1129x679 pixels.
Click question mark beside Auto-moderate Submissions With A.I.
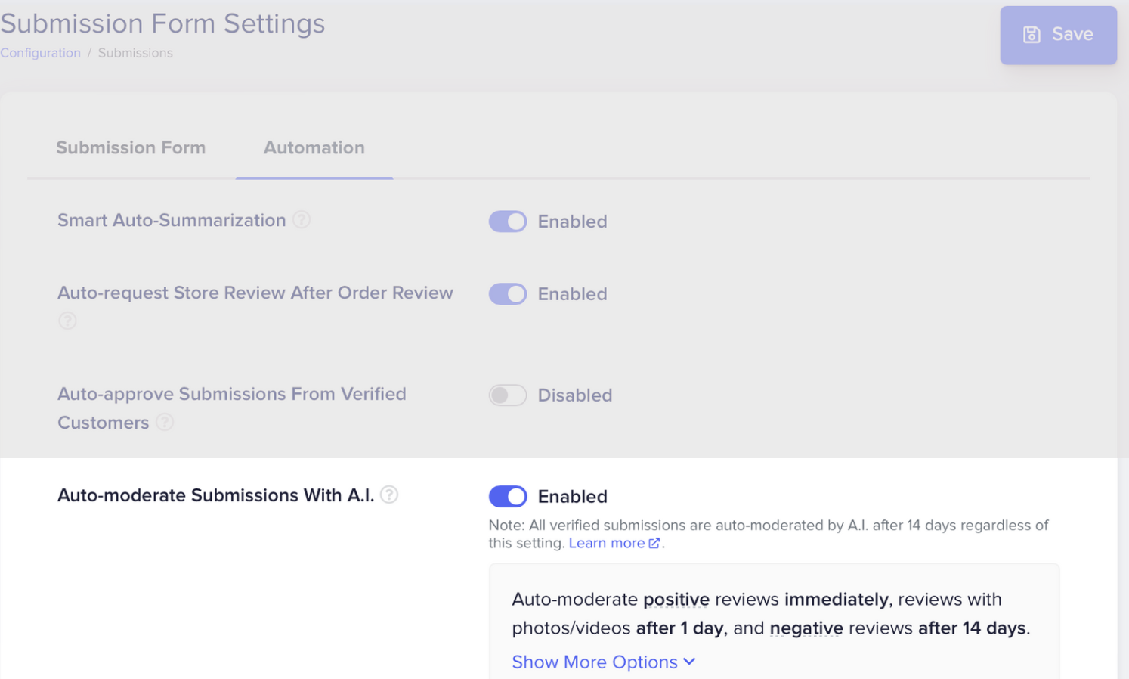(389, 495)
